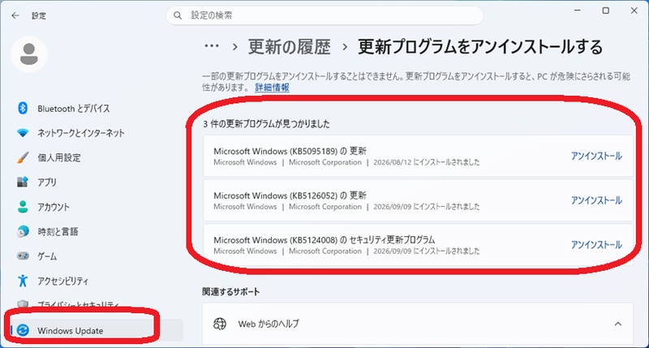Click the Windows Update sync icon
Screen dimensions: 649x348
(x=23, y=330)
